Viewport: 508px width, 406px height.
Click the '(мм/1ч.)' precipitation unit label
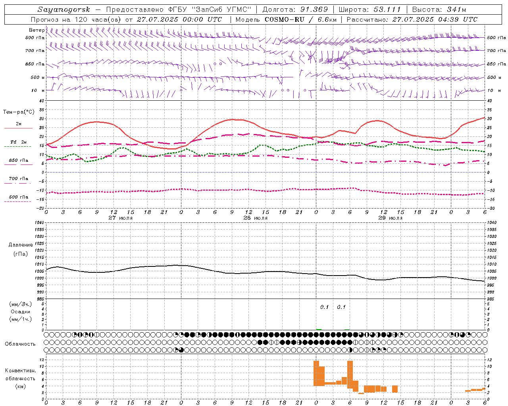[x=21, y=319]
